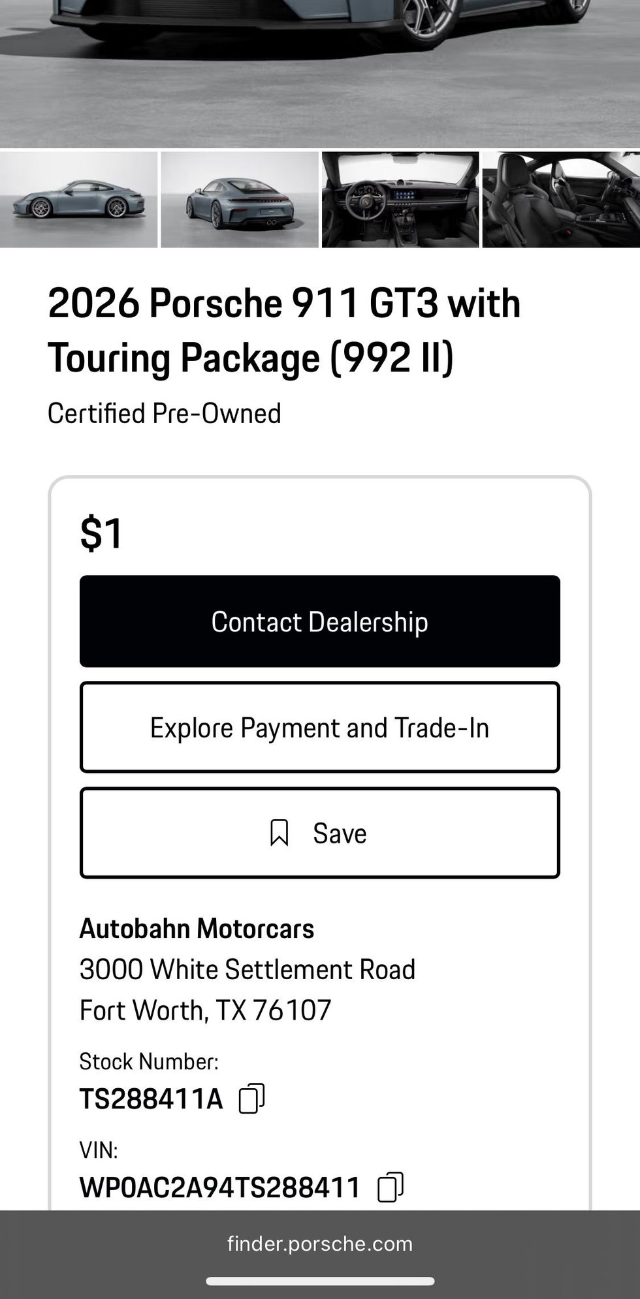Copy the stock number TS288411A icon
The image size is (640, 1299).
[x=251, y=1099]
